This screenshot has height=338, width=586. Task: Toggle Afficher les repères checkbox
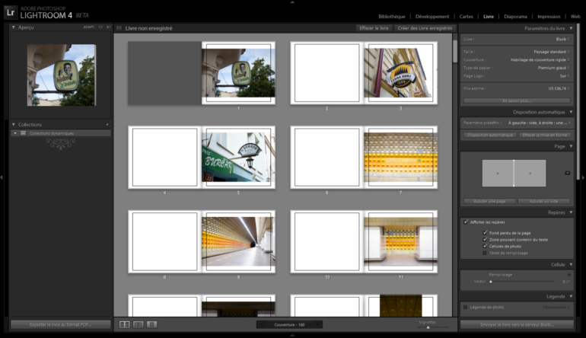click(x=466, y=222)
